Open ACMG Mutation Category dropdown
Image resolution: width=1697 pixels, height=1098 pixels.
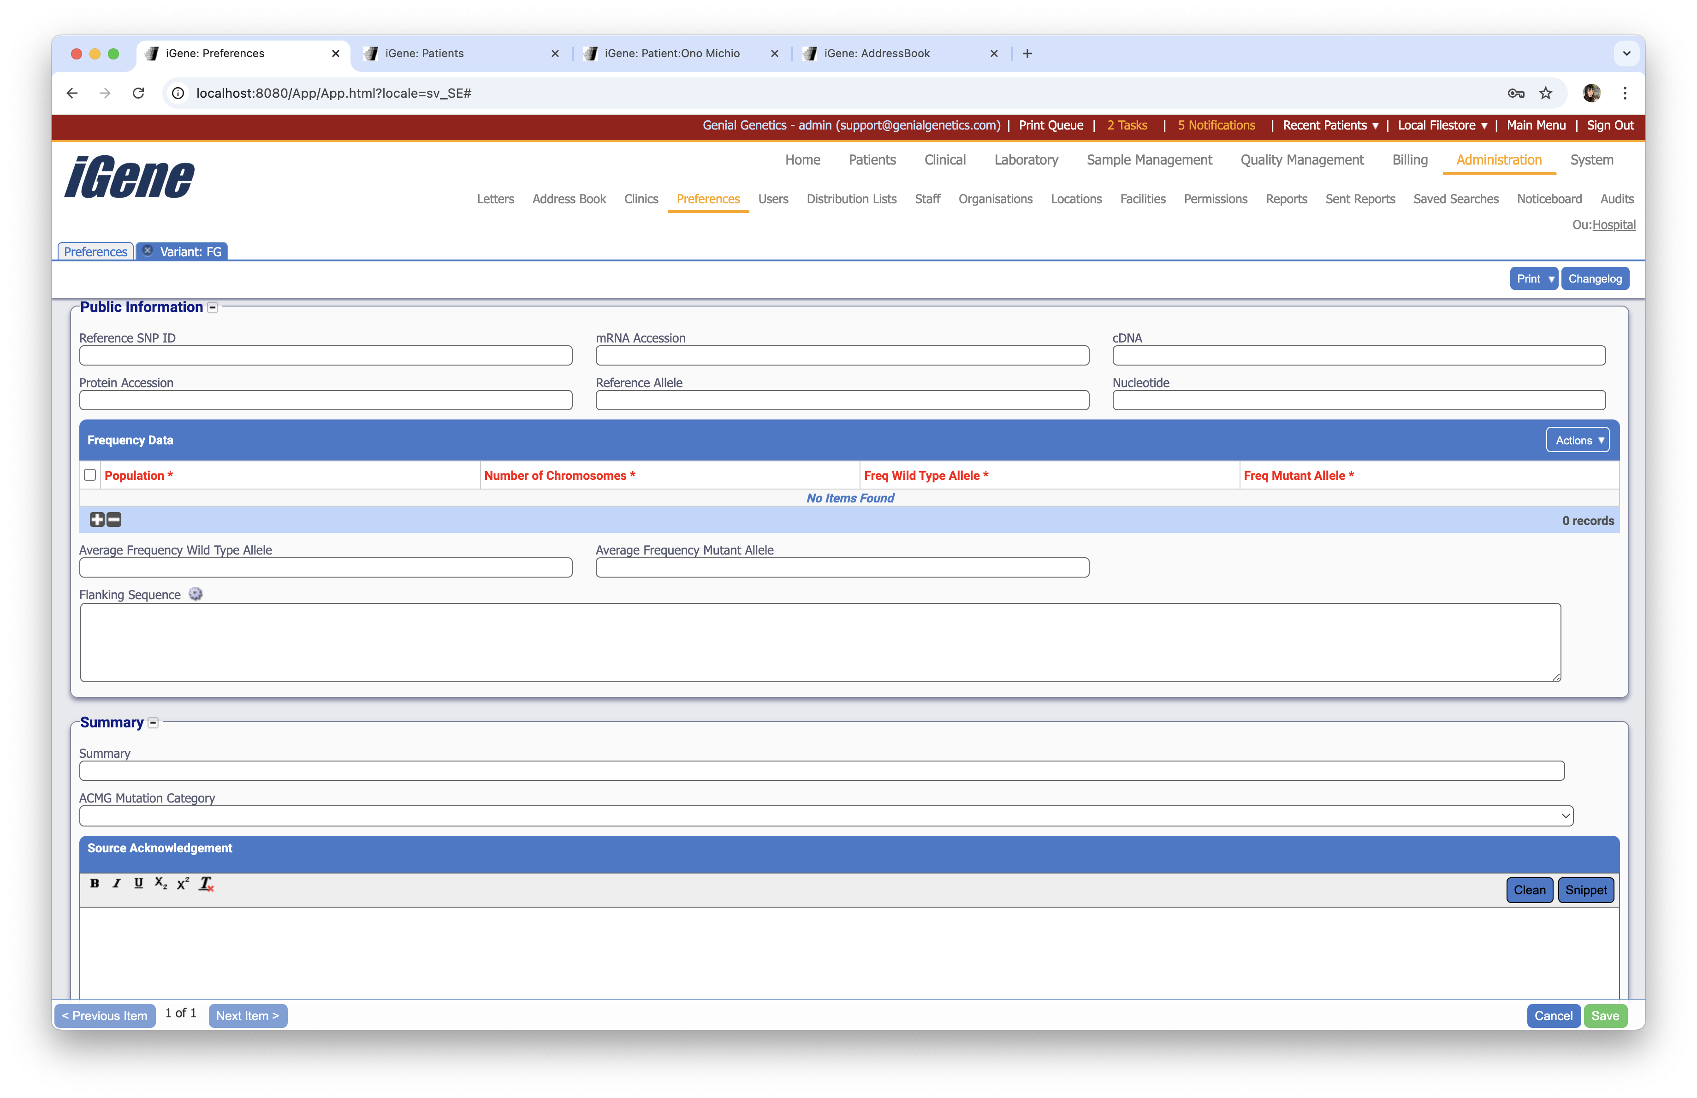pyautogui.click(x=826, y=816)
